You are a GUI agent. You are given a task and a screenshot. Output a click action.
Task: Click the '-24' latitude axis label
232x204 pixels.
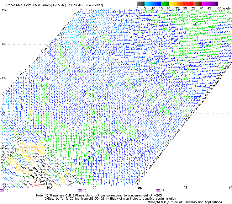pos(3,78)
